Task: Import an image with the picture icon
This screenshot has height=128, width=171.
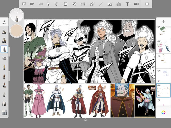Action: click(x=110, y=4)
